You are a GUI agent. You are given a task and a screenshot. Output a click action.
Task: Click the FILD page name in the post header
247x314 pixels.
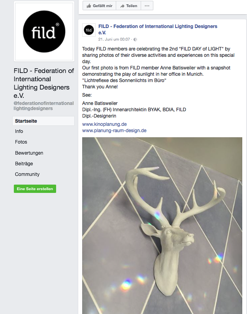coord(158,30)
